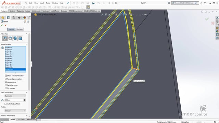Cancel the fillet with the red X

pos(5,25)
